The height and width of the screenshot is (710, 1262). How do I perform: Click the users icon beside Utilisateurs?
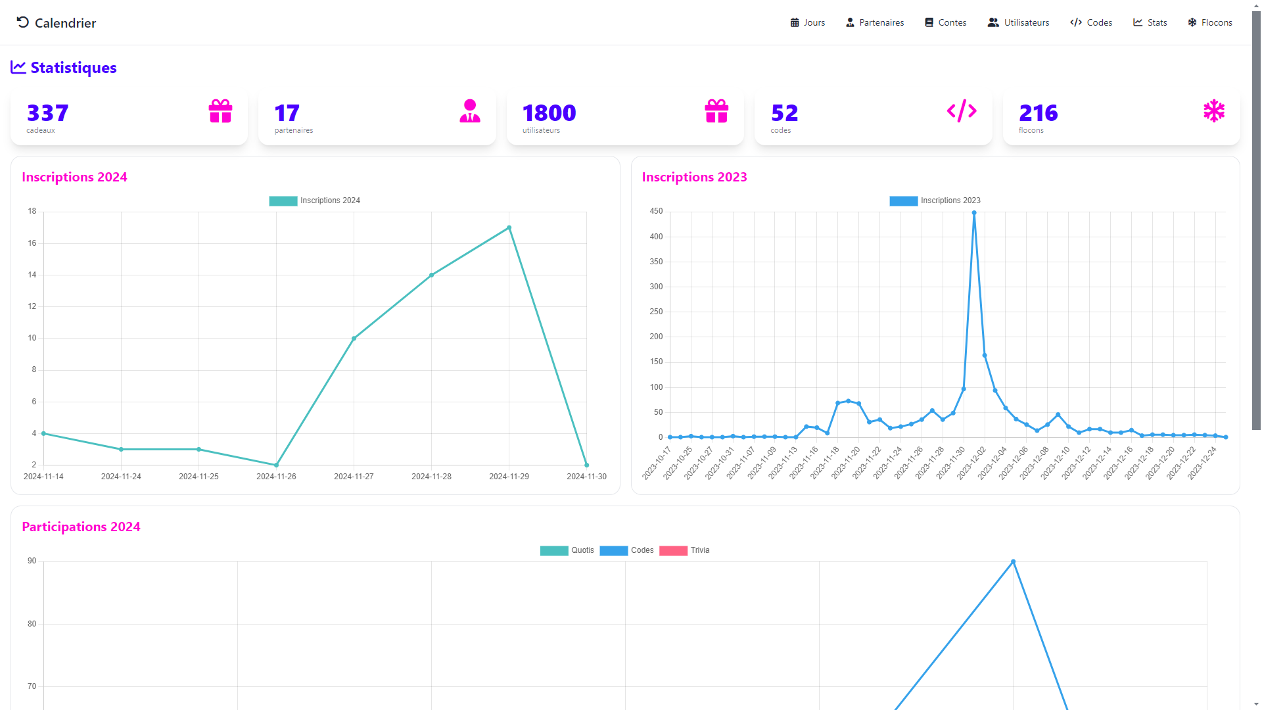993,22
